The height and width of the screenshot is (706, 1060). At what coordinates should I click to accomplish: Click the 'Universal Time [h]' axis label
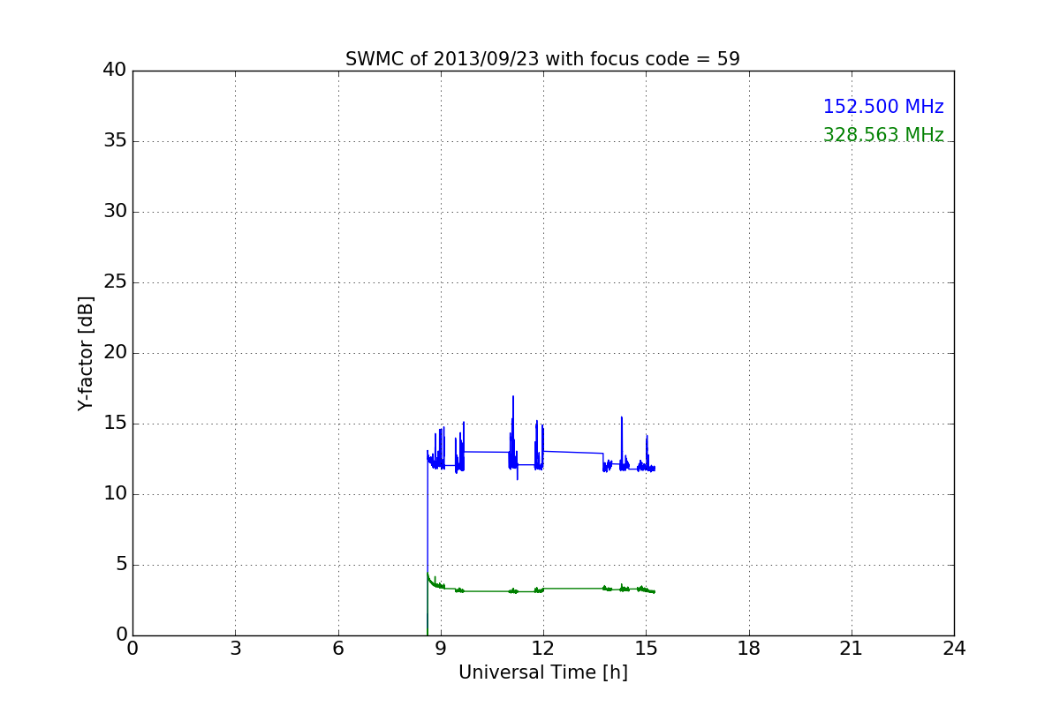(x=542, y=672)
